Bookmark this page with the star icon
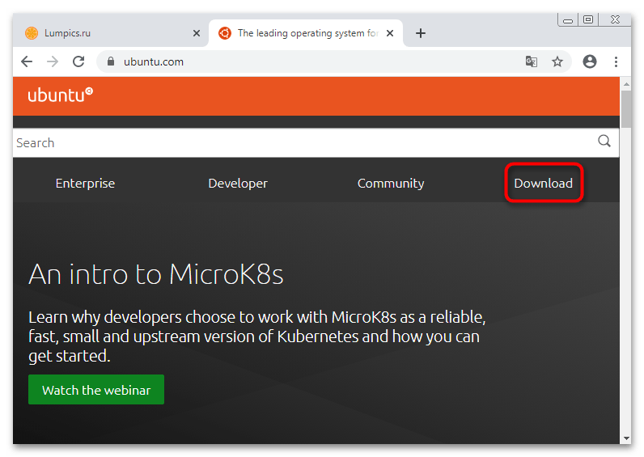 click(557, 61)
